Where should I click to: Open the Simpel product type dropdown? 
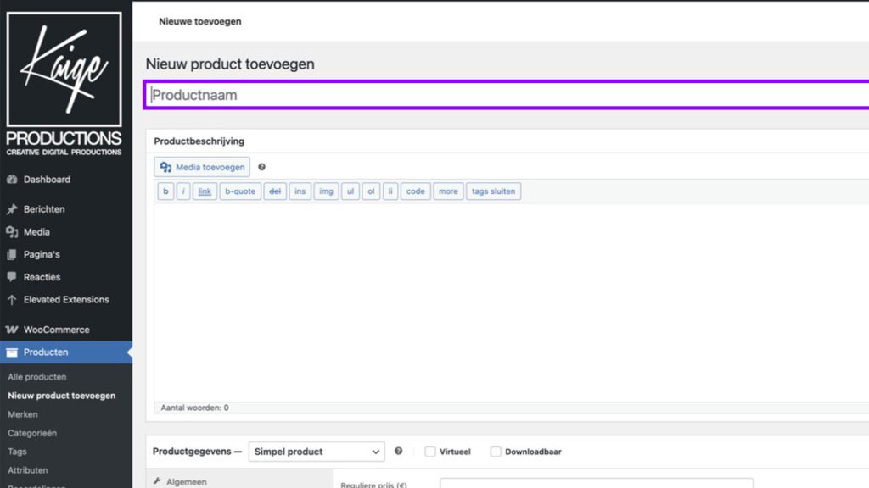click(x=317, y=452)
